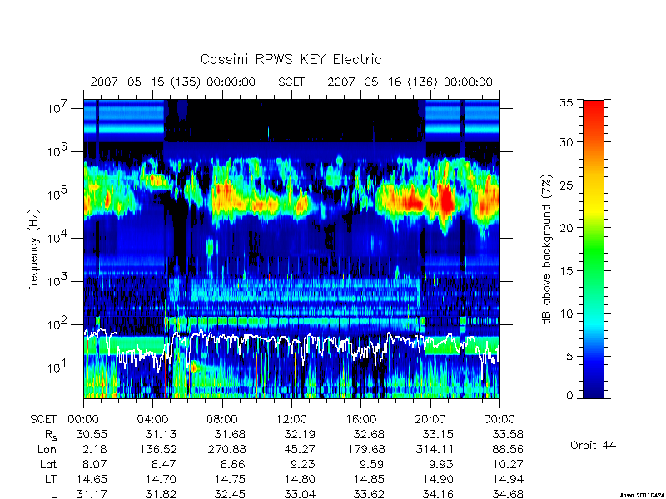666x499 pixels.
Task: Click LT value '14.65'
Action: tap(92, 479)
